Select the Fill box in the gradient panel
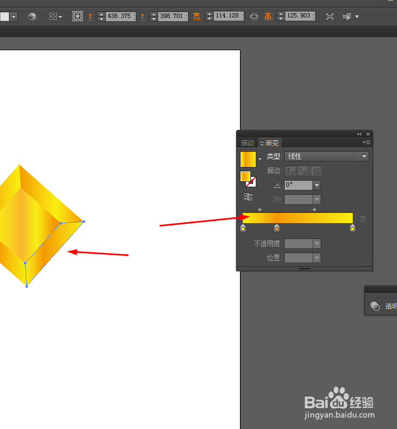The image size is (397, 429). pos(245,176)
